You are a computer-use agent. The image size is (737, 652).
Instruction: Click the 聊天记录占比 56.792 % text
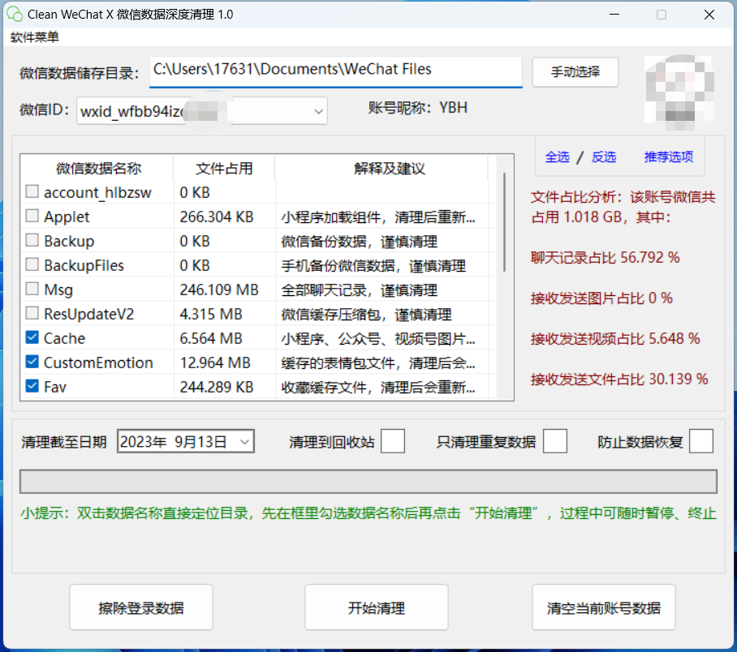[x=605, y=257]
